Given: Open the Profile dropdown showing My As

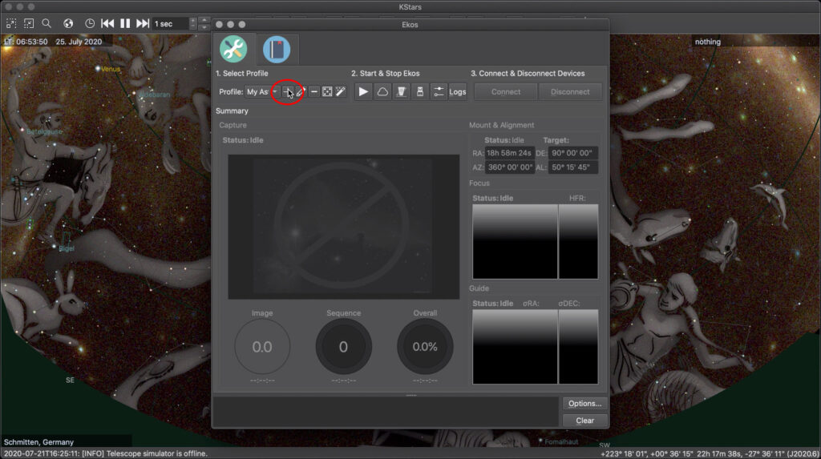Looking at the screenshot, I should point(262,91).
